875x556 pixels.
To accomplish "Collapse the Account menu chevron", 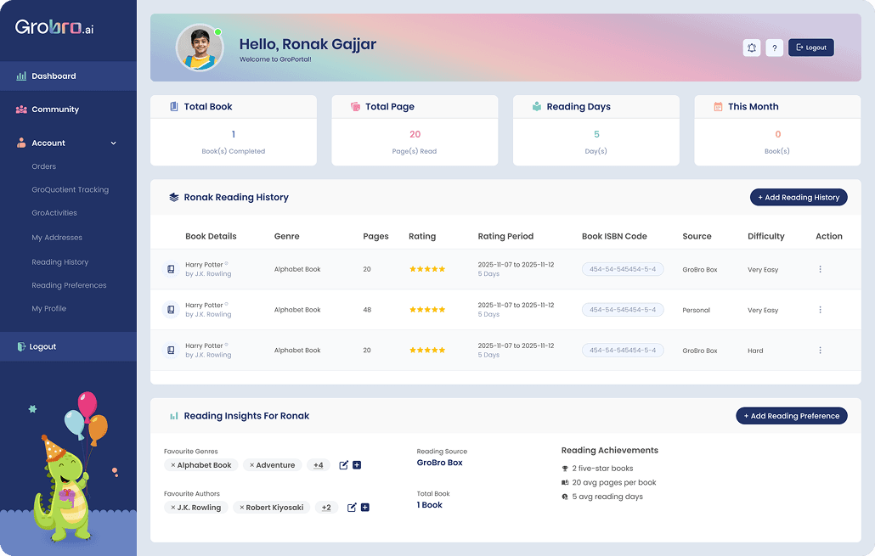I will point(112,143).
